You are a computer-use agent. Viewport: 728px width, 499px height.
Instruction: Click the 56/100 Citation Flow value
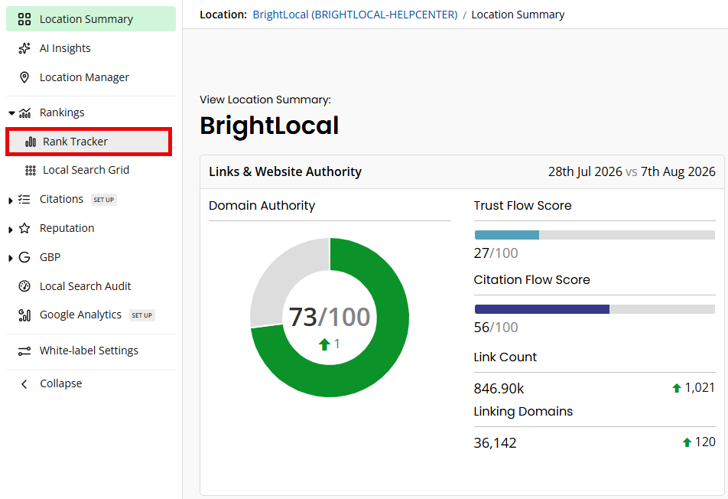click(496, 328)
